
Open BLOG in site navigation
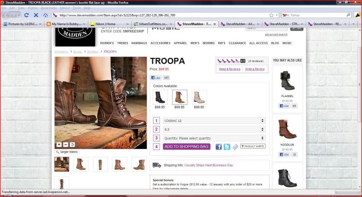point(275,43)
